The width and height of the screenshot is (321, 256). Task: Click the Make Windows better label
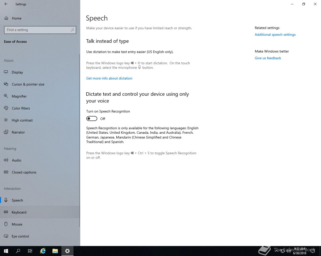(x=272, y=51)
